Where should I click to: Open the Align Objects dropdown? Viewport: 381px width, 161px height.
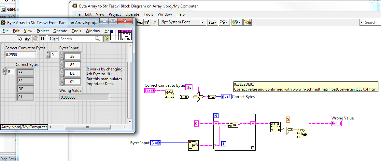click(x=213, y=22)
